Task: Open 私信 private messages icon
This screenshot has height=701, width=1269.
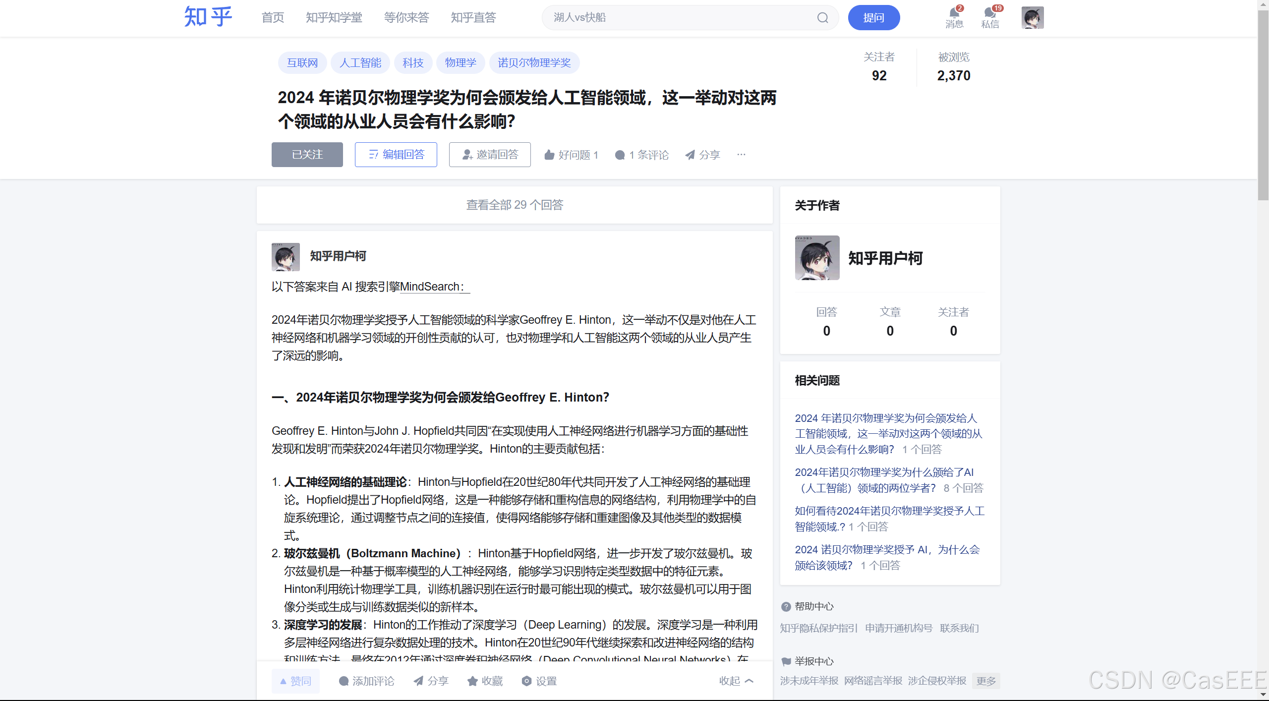Action: 990,13
